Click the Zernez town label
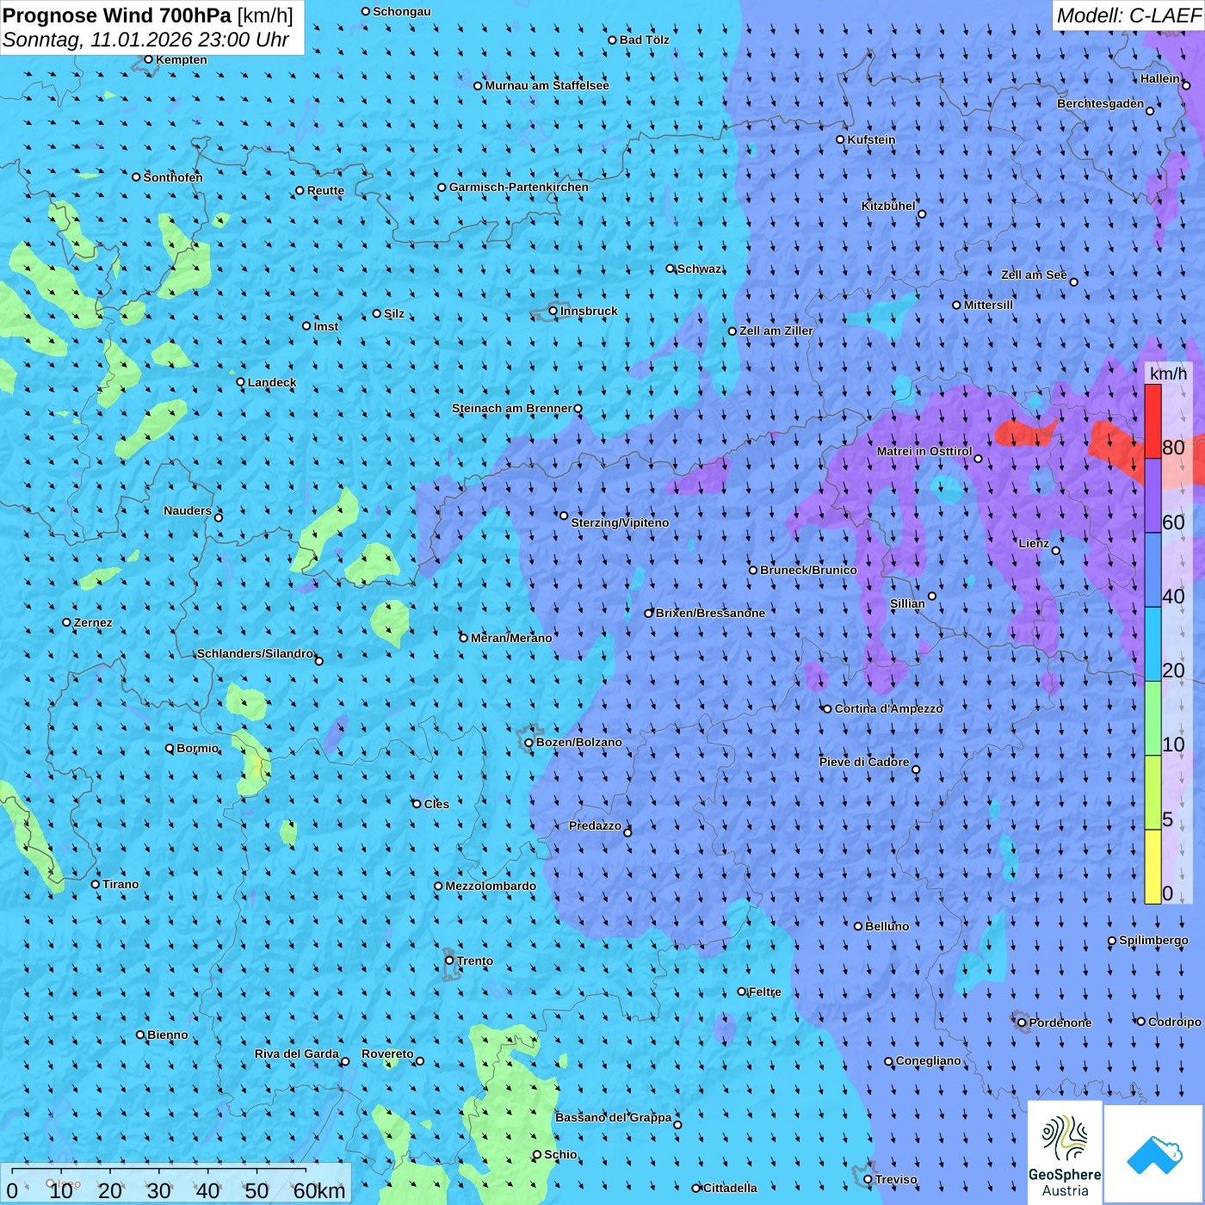 93,622
